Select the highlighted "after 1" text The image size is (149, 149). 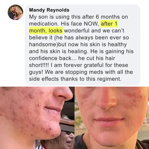pyautogui.click(x=109, y=24)
